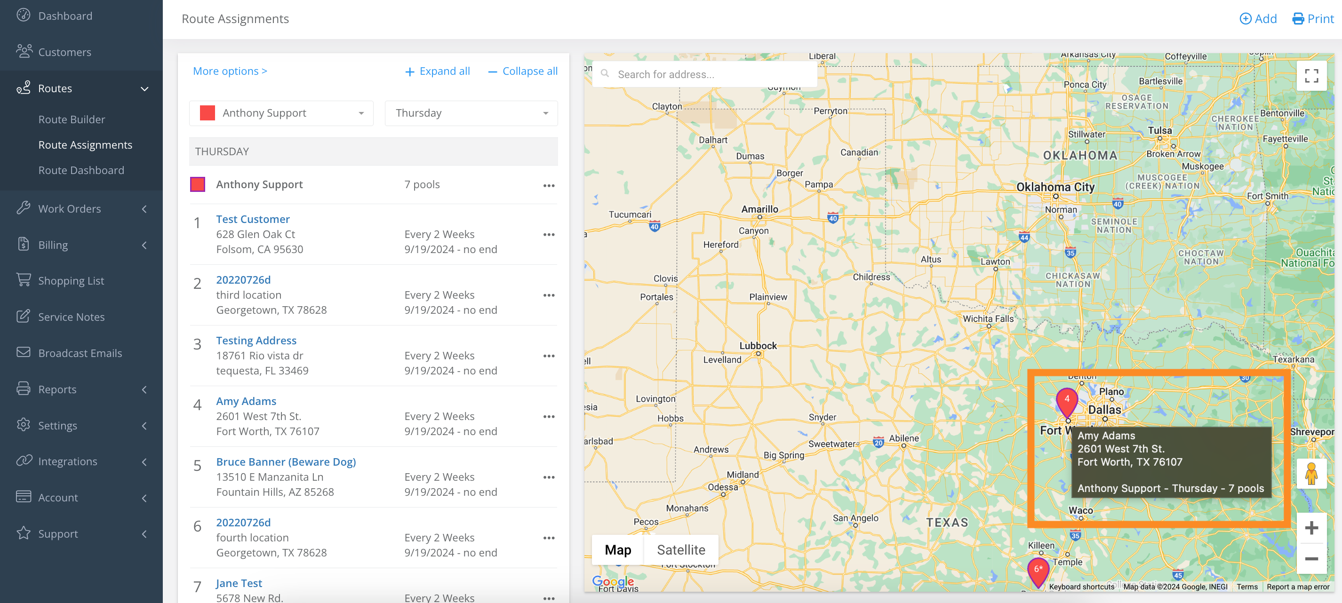Click the Street View pegman icon
The height and width of the screenshot is (603, 1342).
pos(1311,473)
